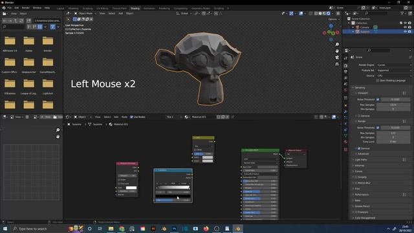Expand the Volumes panel
Image resolution: width=414 pixels, height=233 pixels.
[360, 166]
